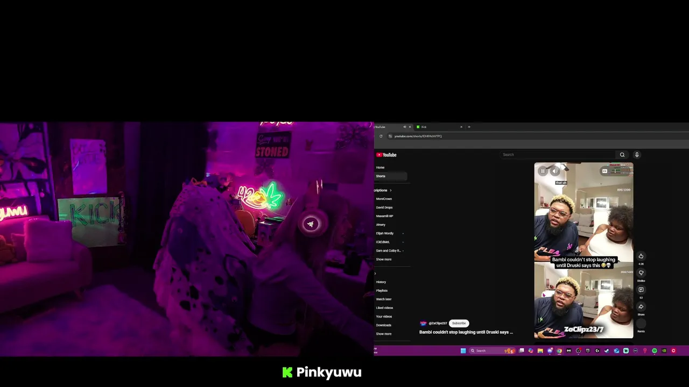This screenshot has width=689, height=387.
Task: Click the Short title 'Bambi couldn't stop laughing'
Action: point(466,332)
